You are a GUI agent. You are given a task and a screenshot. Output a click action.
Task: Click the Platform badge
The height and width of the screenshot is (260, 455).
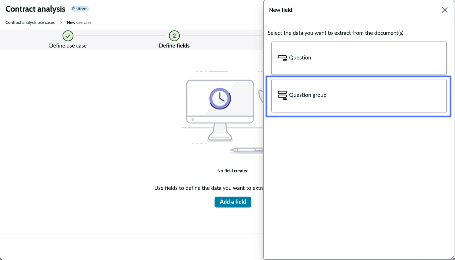coord(80,9)
